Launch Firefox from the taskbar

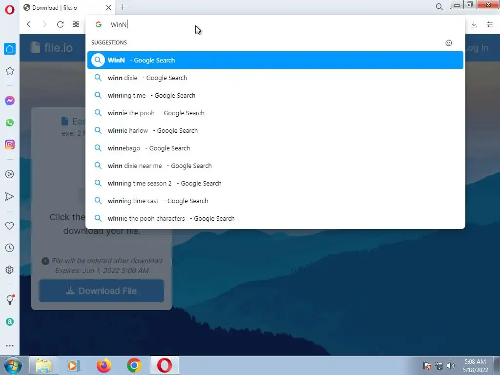pyautogui.click(x=104, y=365)
